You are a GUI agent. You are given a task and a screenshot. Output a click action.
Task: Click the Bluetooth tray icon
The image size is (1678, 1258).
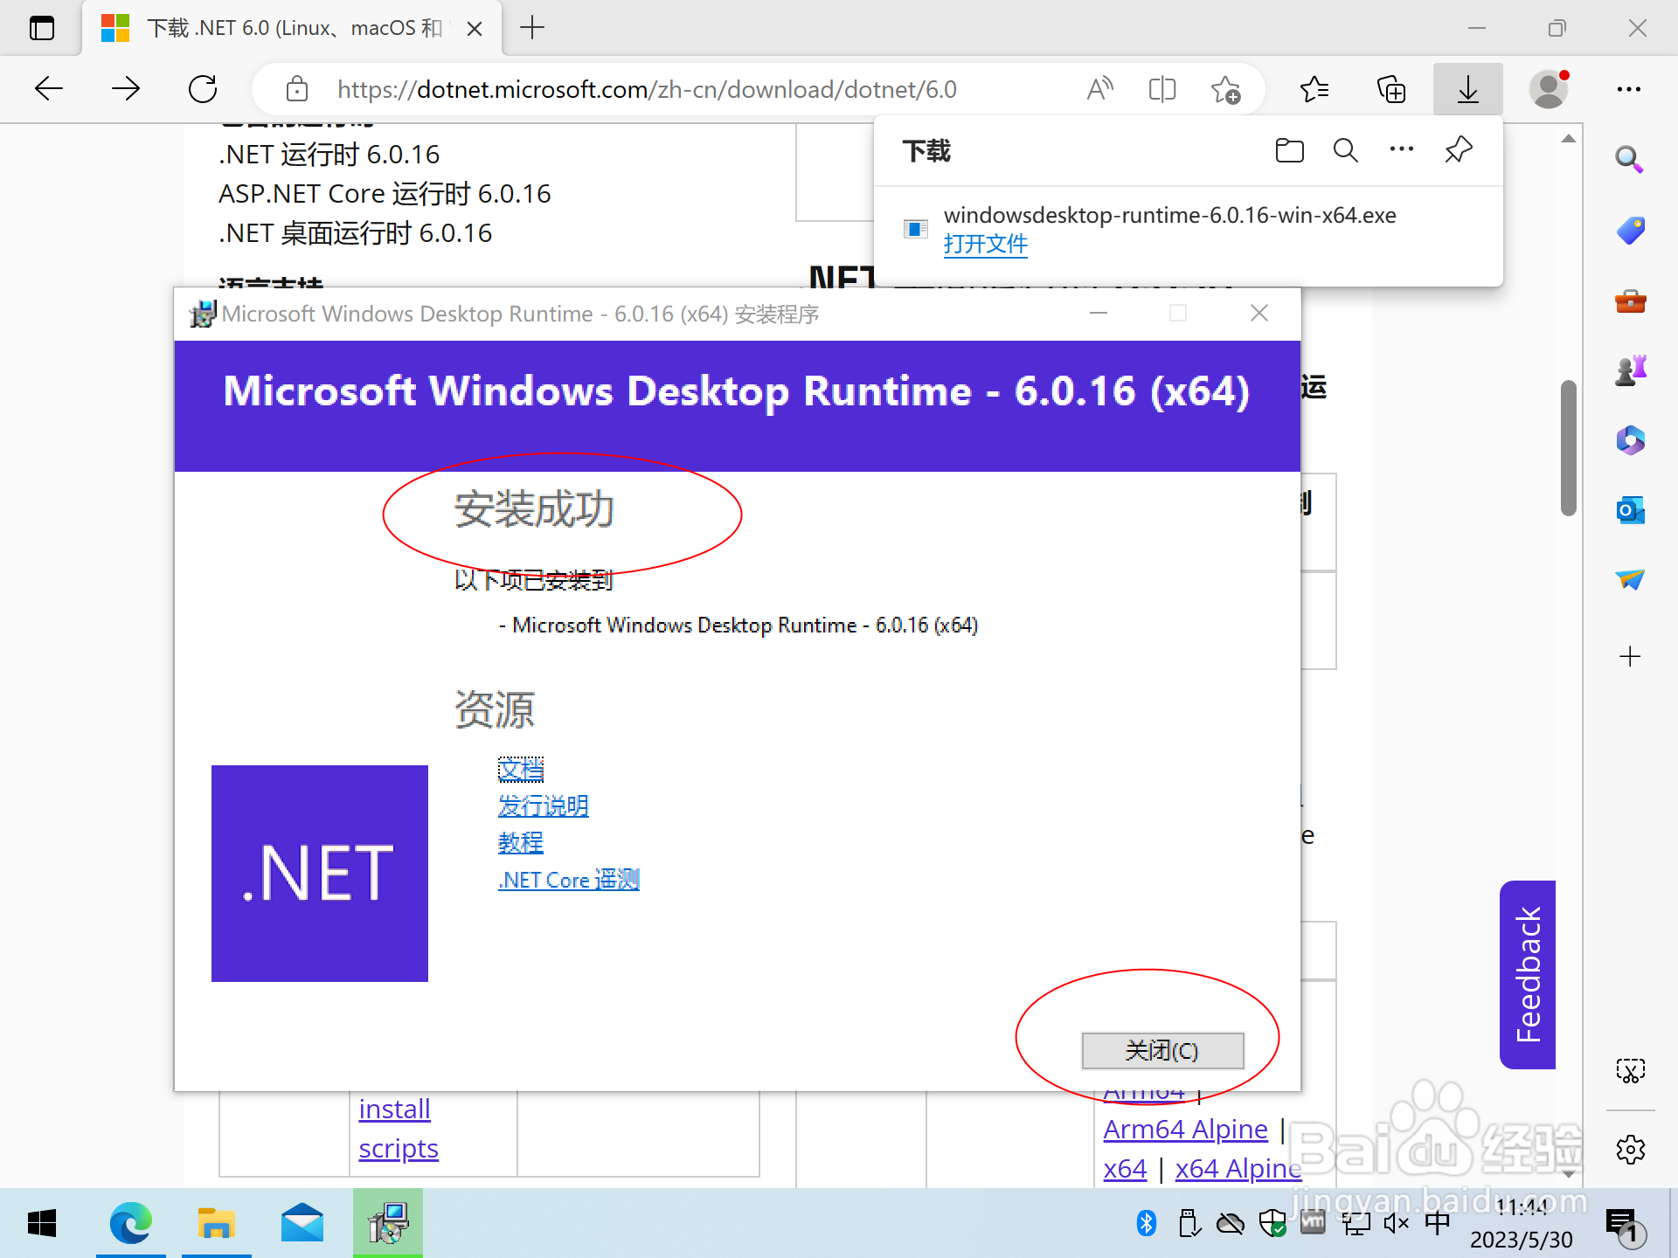pos(1147,1223)
